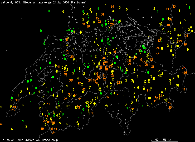This screenshot has width=195, height=142.
Task: Click the yellow 6 beside topmost-left green 0
Action: pos(63,11)
